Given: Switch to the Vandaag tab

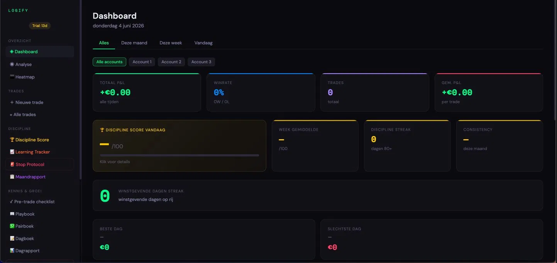Looking at the screenshot, I should tap(203, 43).
